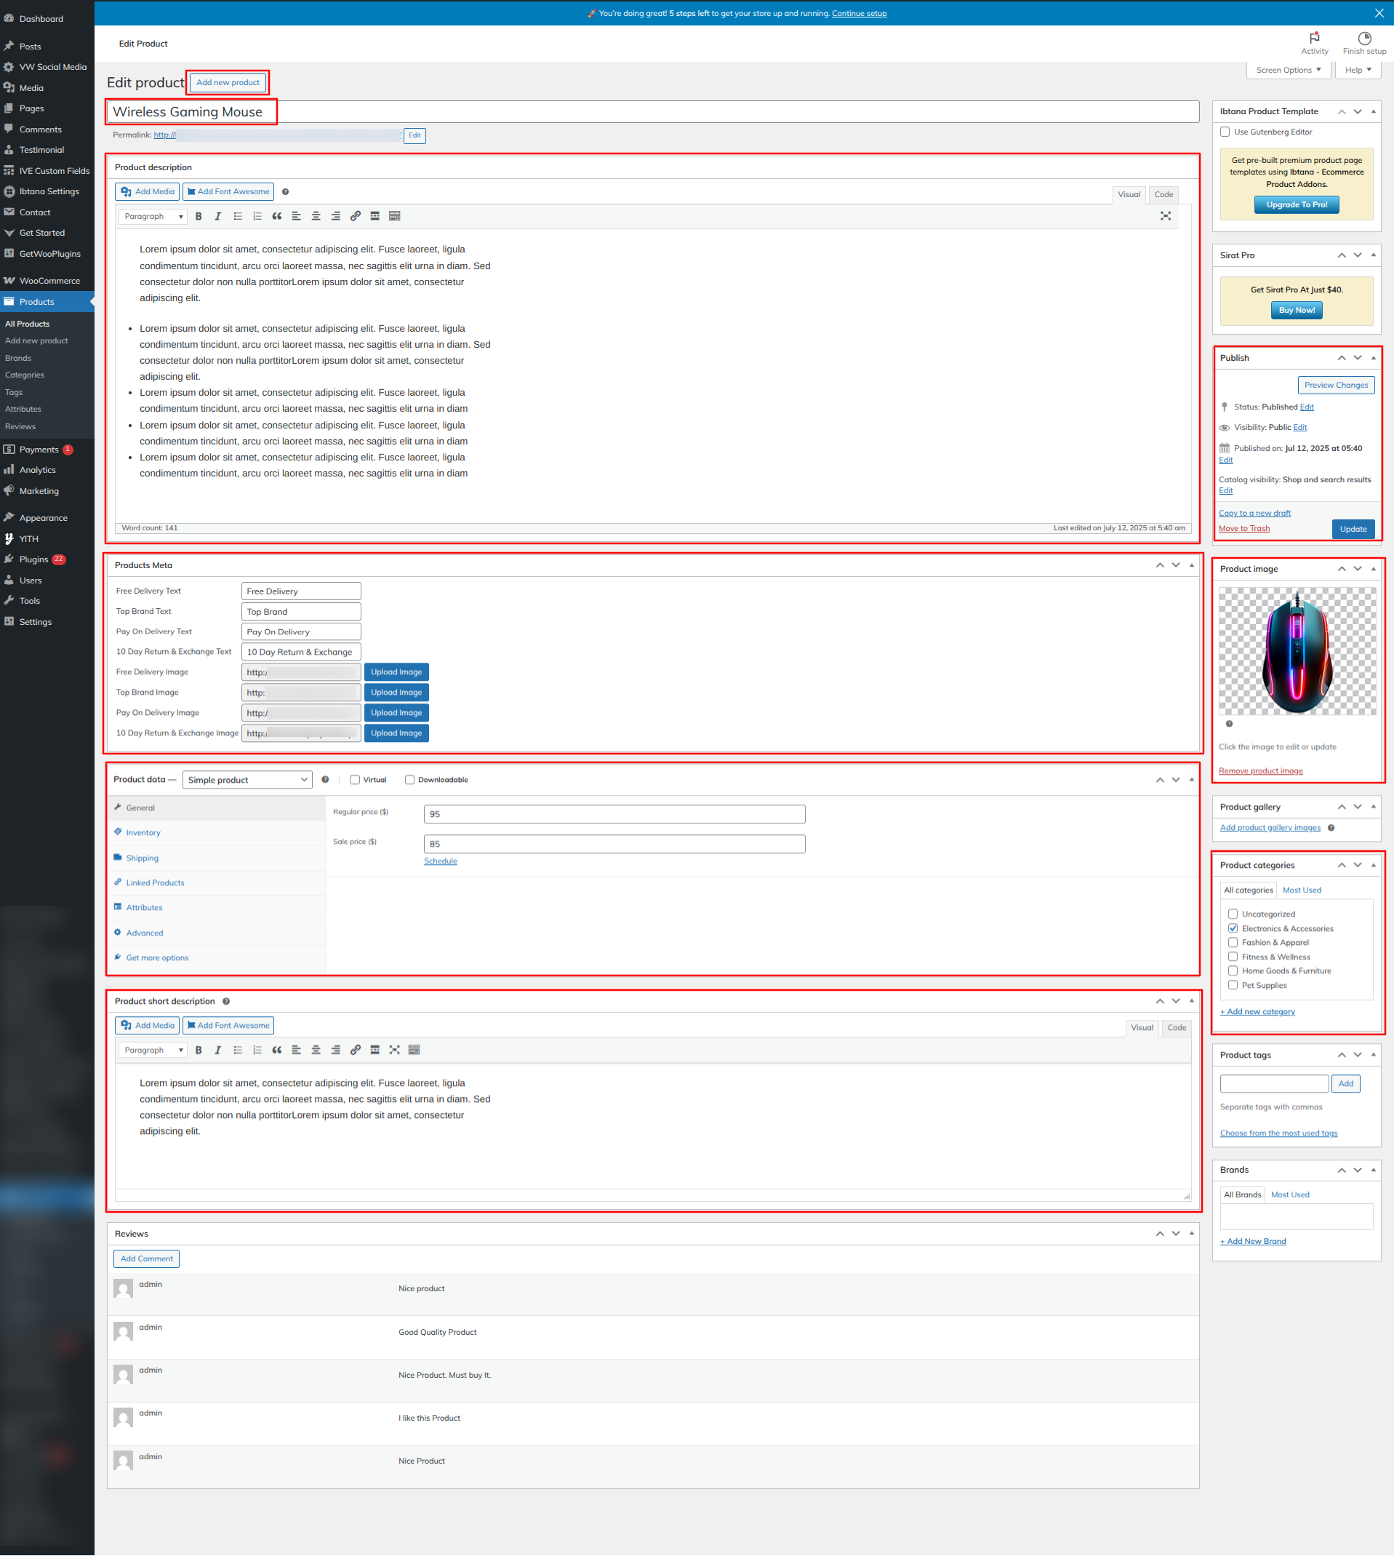Click Insert link icon in description toolbar
The image size is (1394, 1556).
click(356, 216)
